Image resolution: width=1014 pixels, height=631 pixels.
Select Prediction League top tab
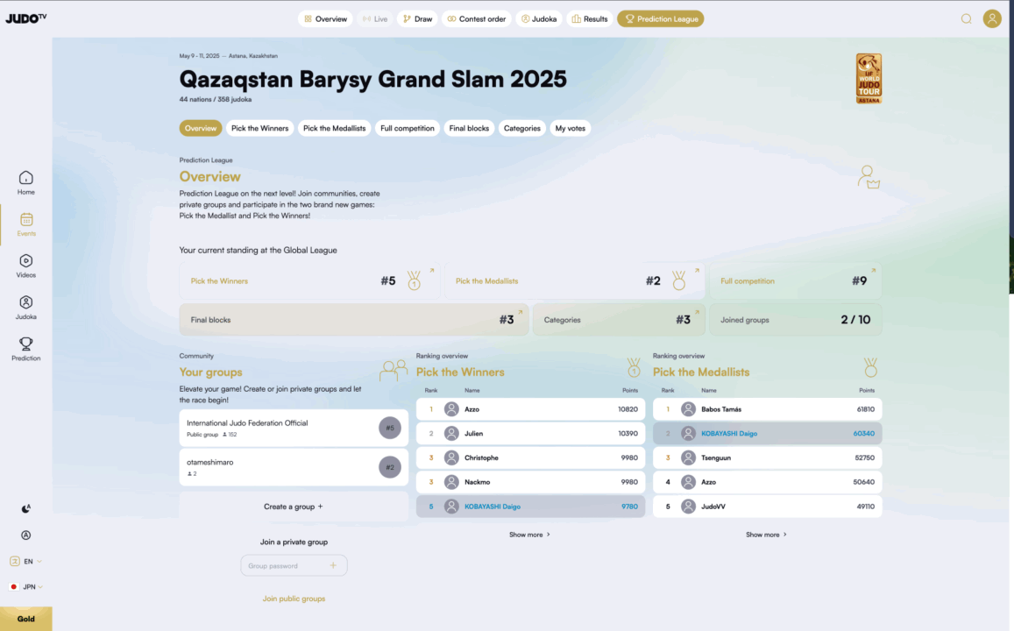point(660,18)
